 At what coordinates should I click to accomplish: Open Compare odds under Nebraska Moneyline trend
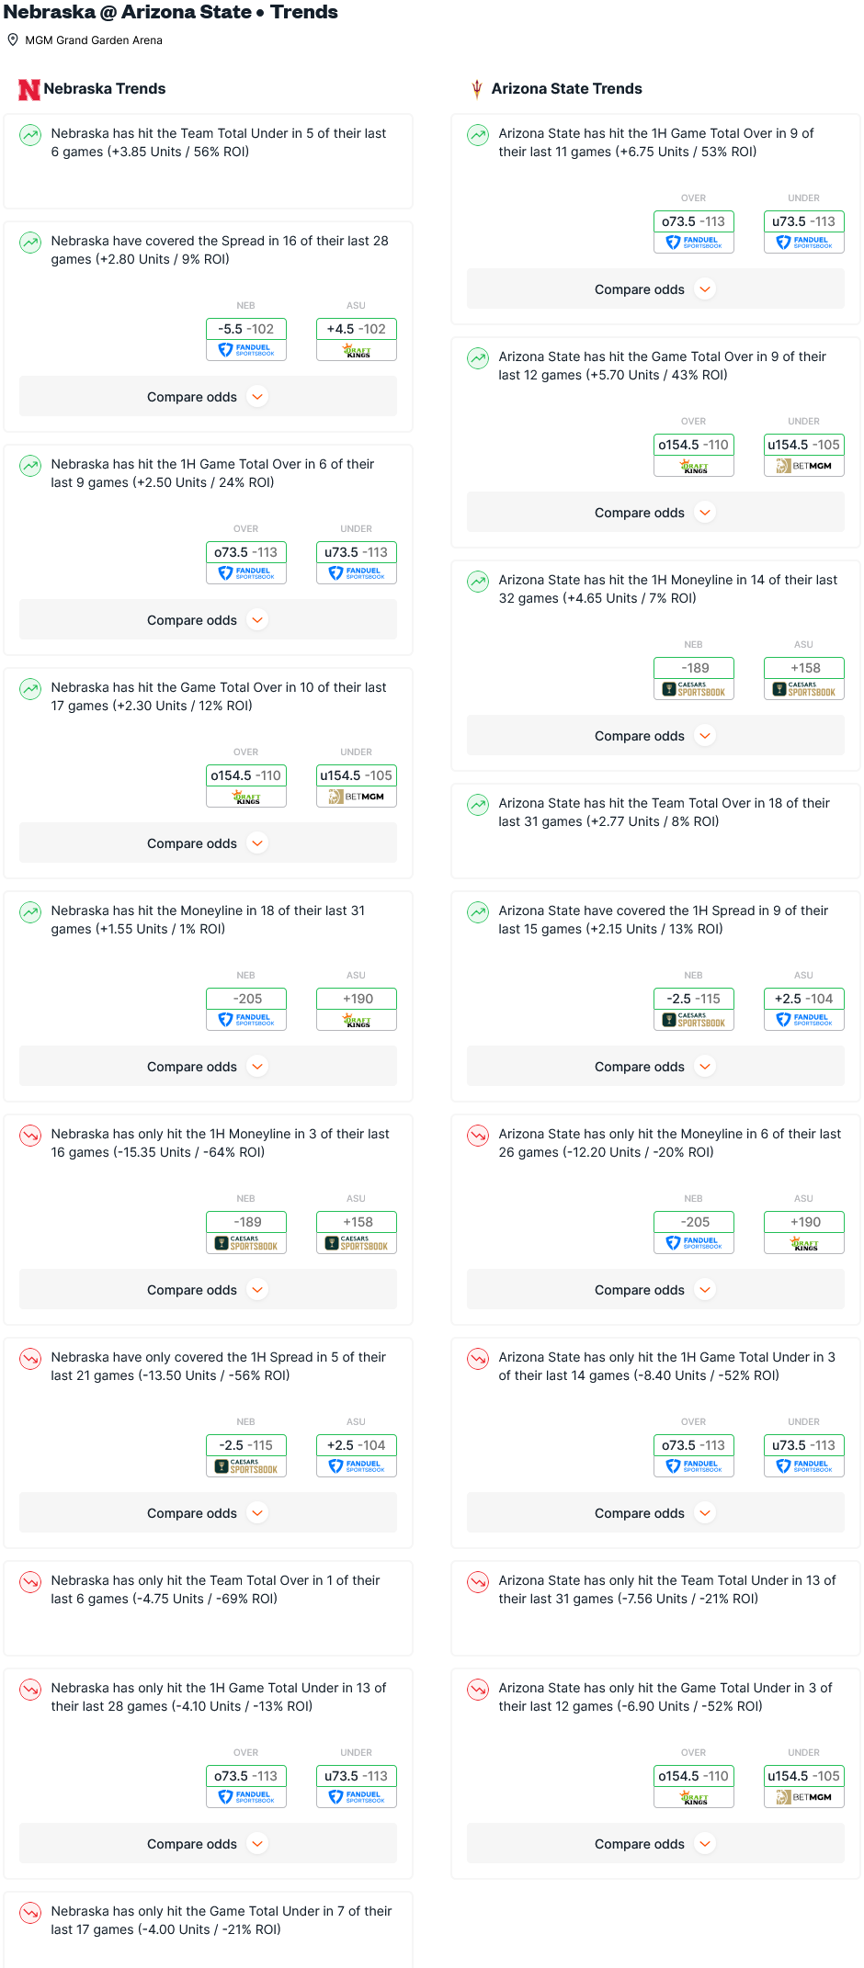208,1067
